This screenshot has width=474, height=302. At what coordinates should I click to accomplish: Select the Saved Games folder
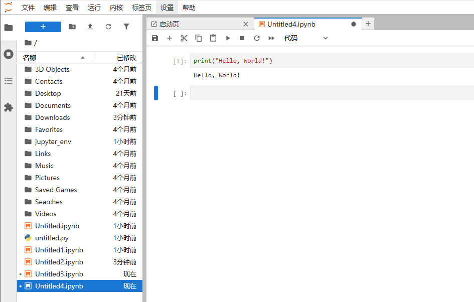(80, 190)
